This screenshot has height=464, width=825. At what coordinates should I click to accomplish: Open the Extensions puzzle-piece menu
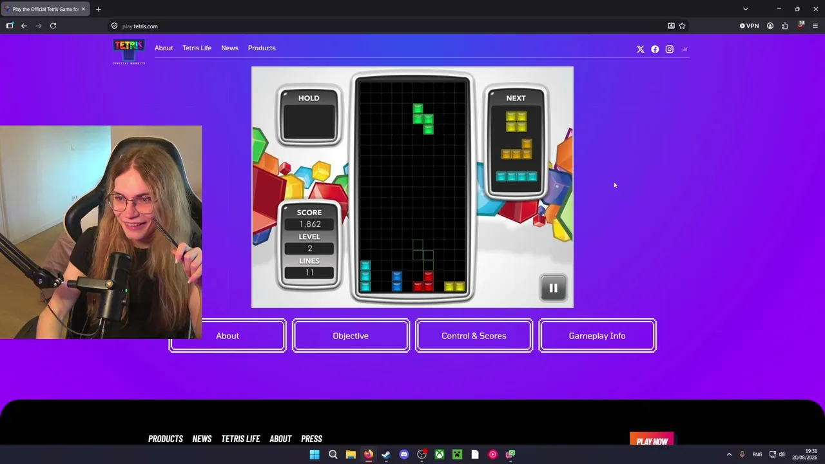click(x=785, y=26)
